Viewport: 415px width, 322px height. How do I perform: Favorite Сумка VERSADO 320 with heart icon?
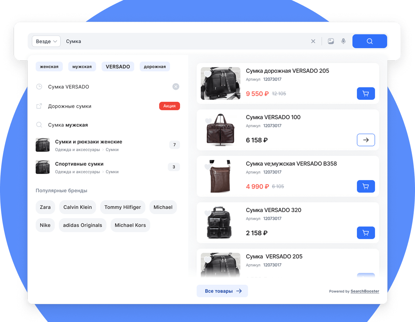tap(208, 213)
